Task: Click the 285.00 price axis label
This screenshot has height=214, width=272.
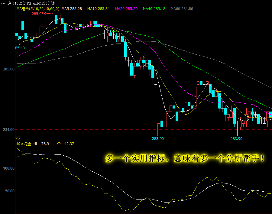Action: [9, 69]
